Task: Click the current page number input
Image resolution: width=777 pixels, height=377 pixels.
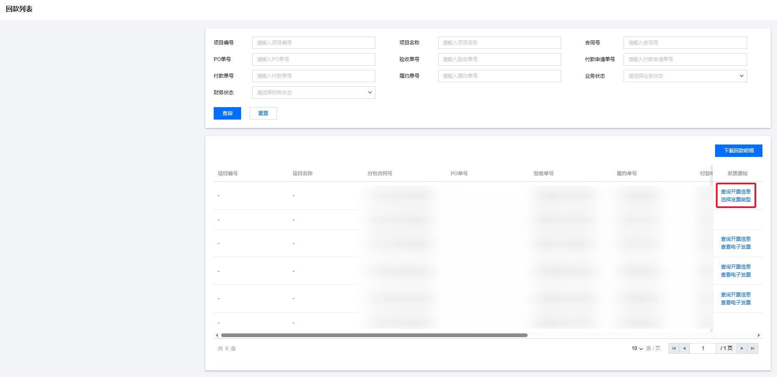Action: pos(703,348)
